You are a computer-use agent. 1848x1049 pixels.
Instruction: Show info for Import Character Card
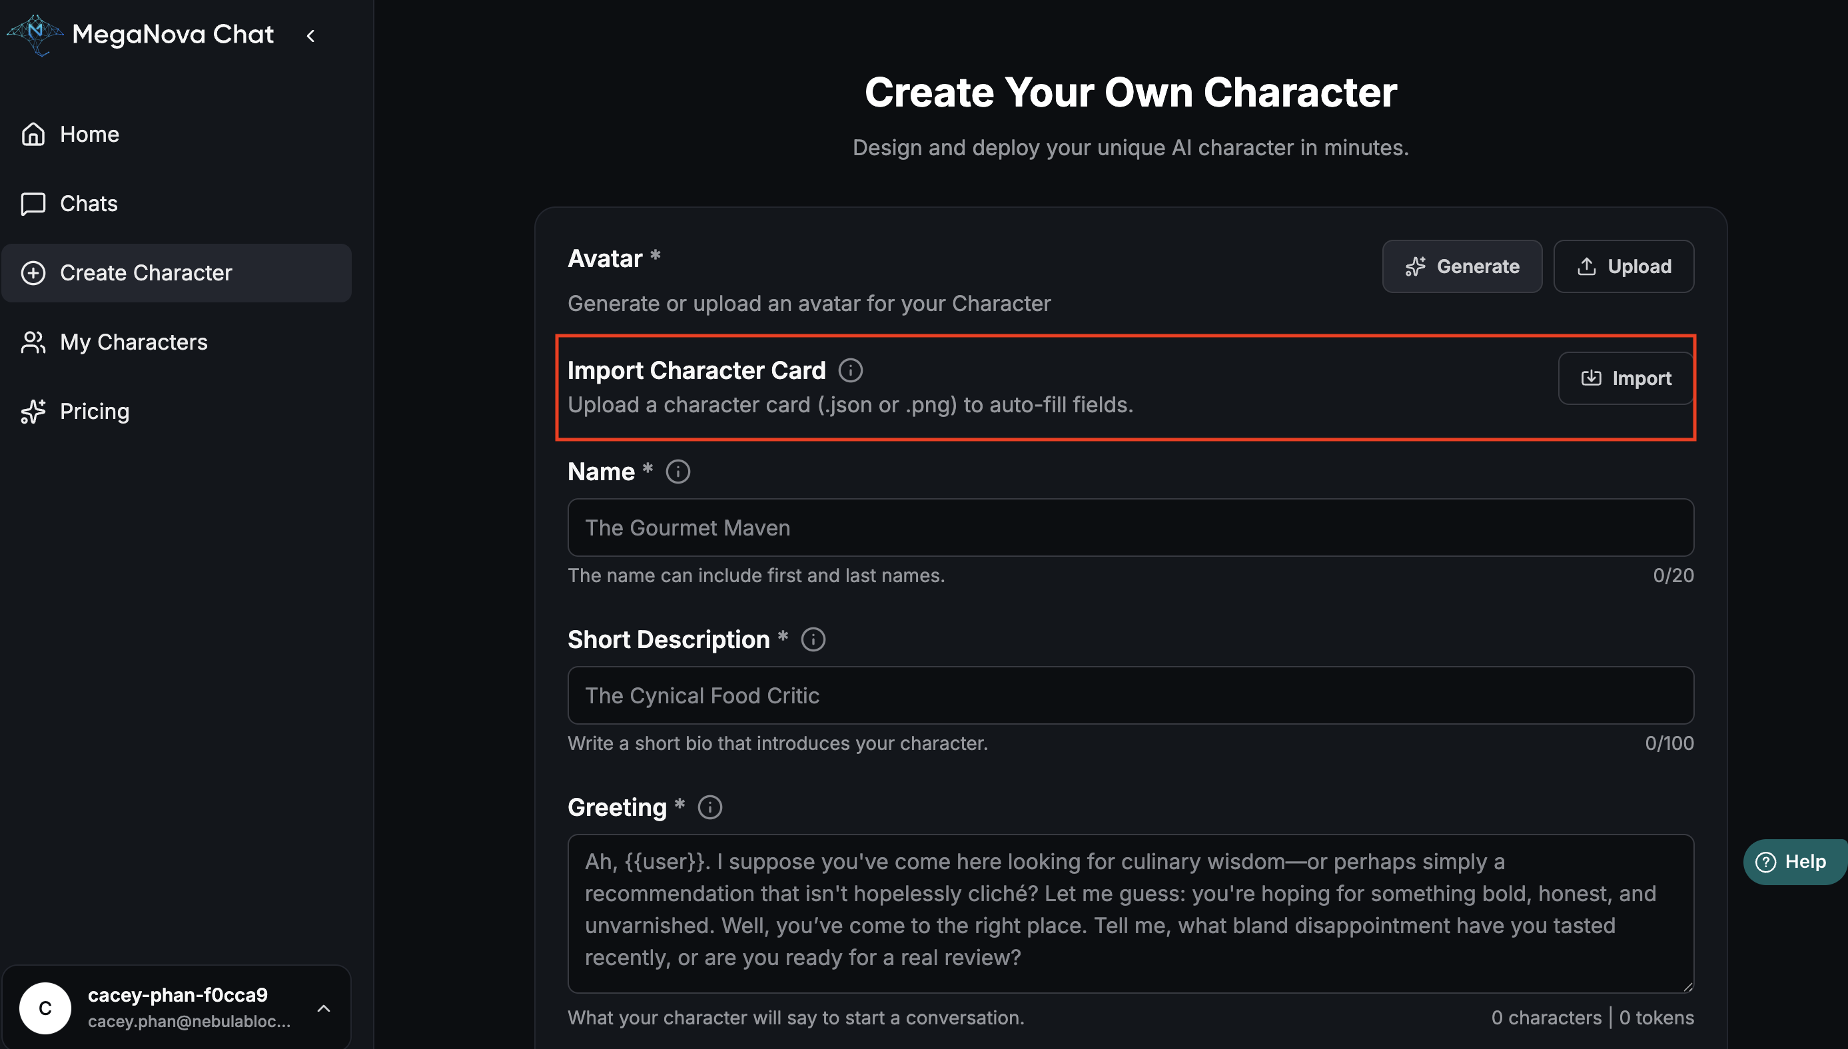850,370
